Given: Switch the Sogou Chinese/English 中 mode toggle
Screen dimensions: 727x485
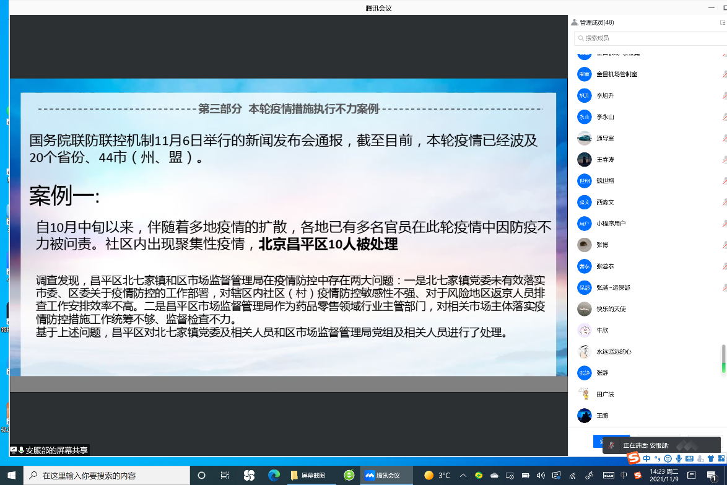Looking at the screenshot, I should [x=646, y=458].
